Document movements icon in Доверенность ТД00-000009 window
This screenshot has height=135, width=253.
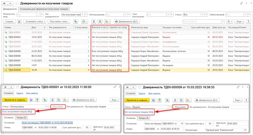click(175, 100)
